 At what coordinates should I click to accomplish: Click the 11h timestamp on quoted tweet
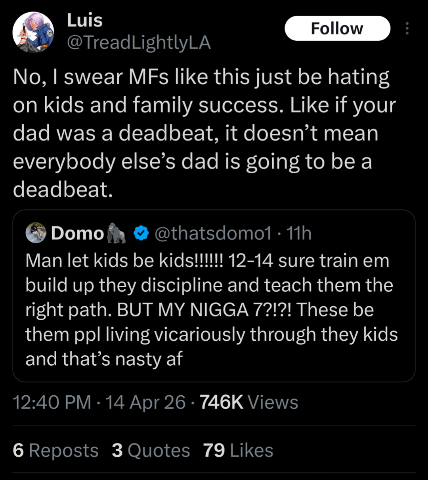click(x=299, y=233)
